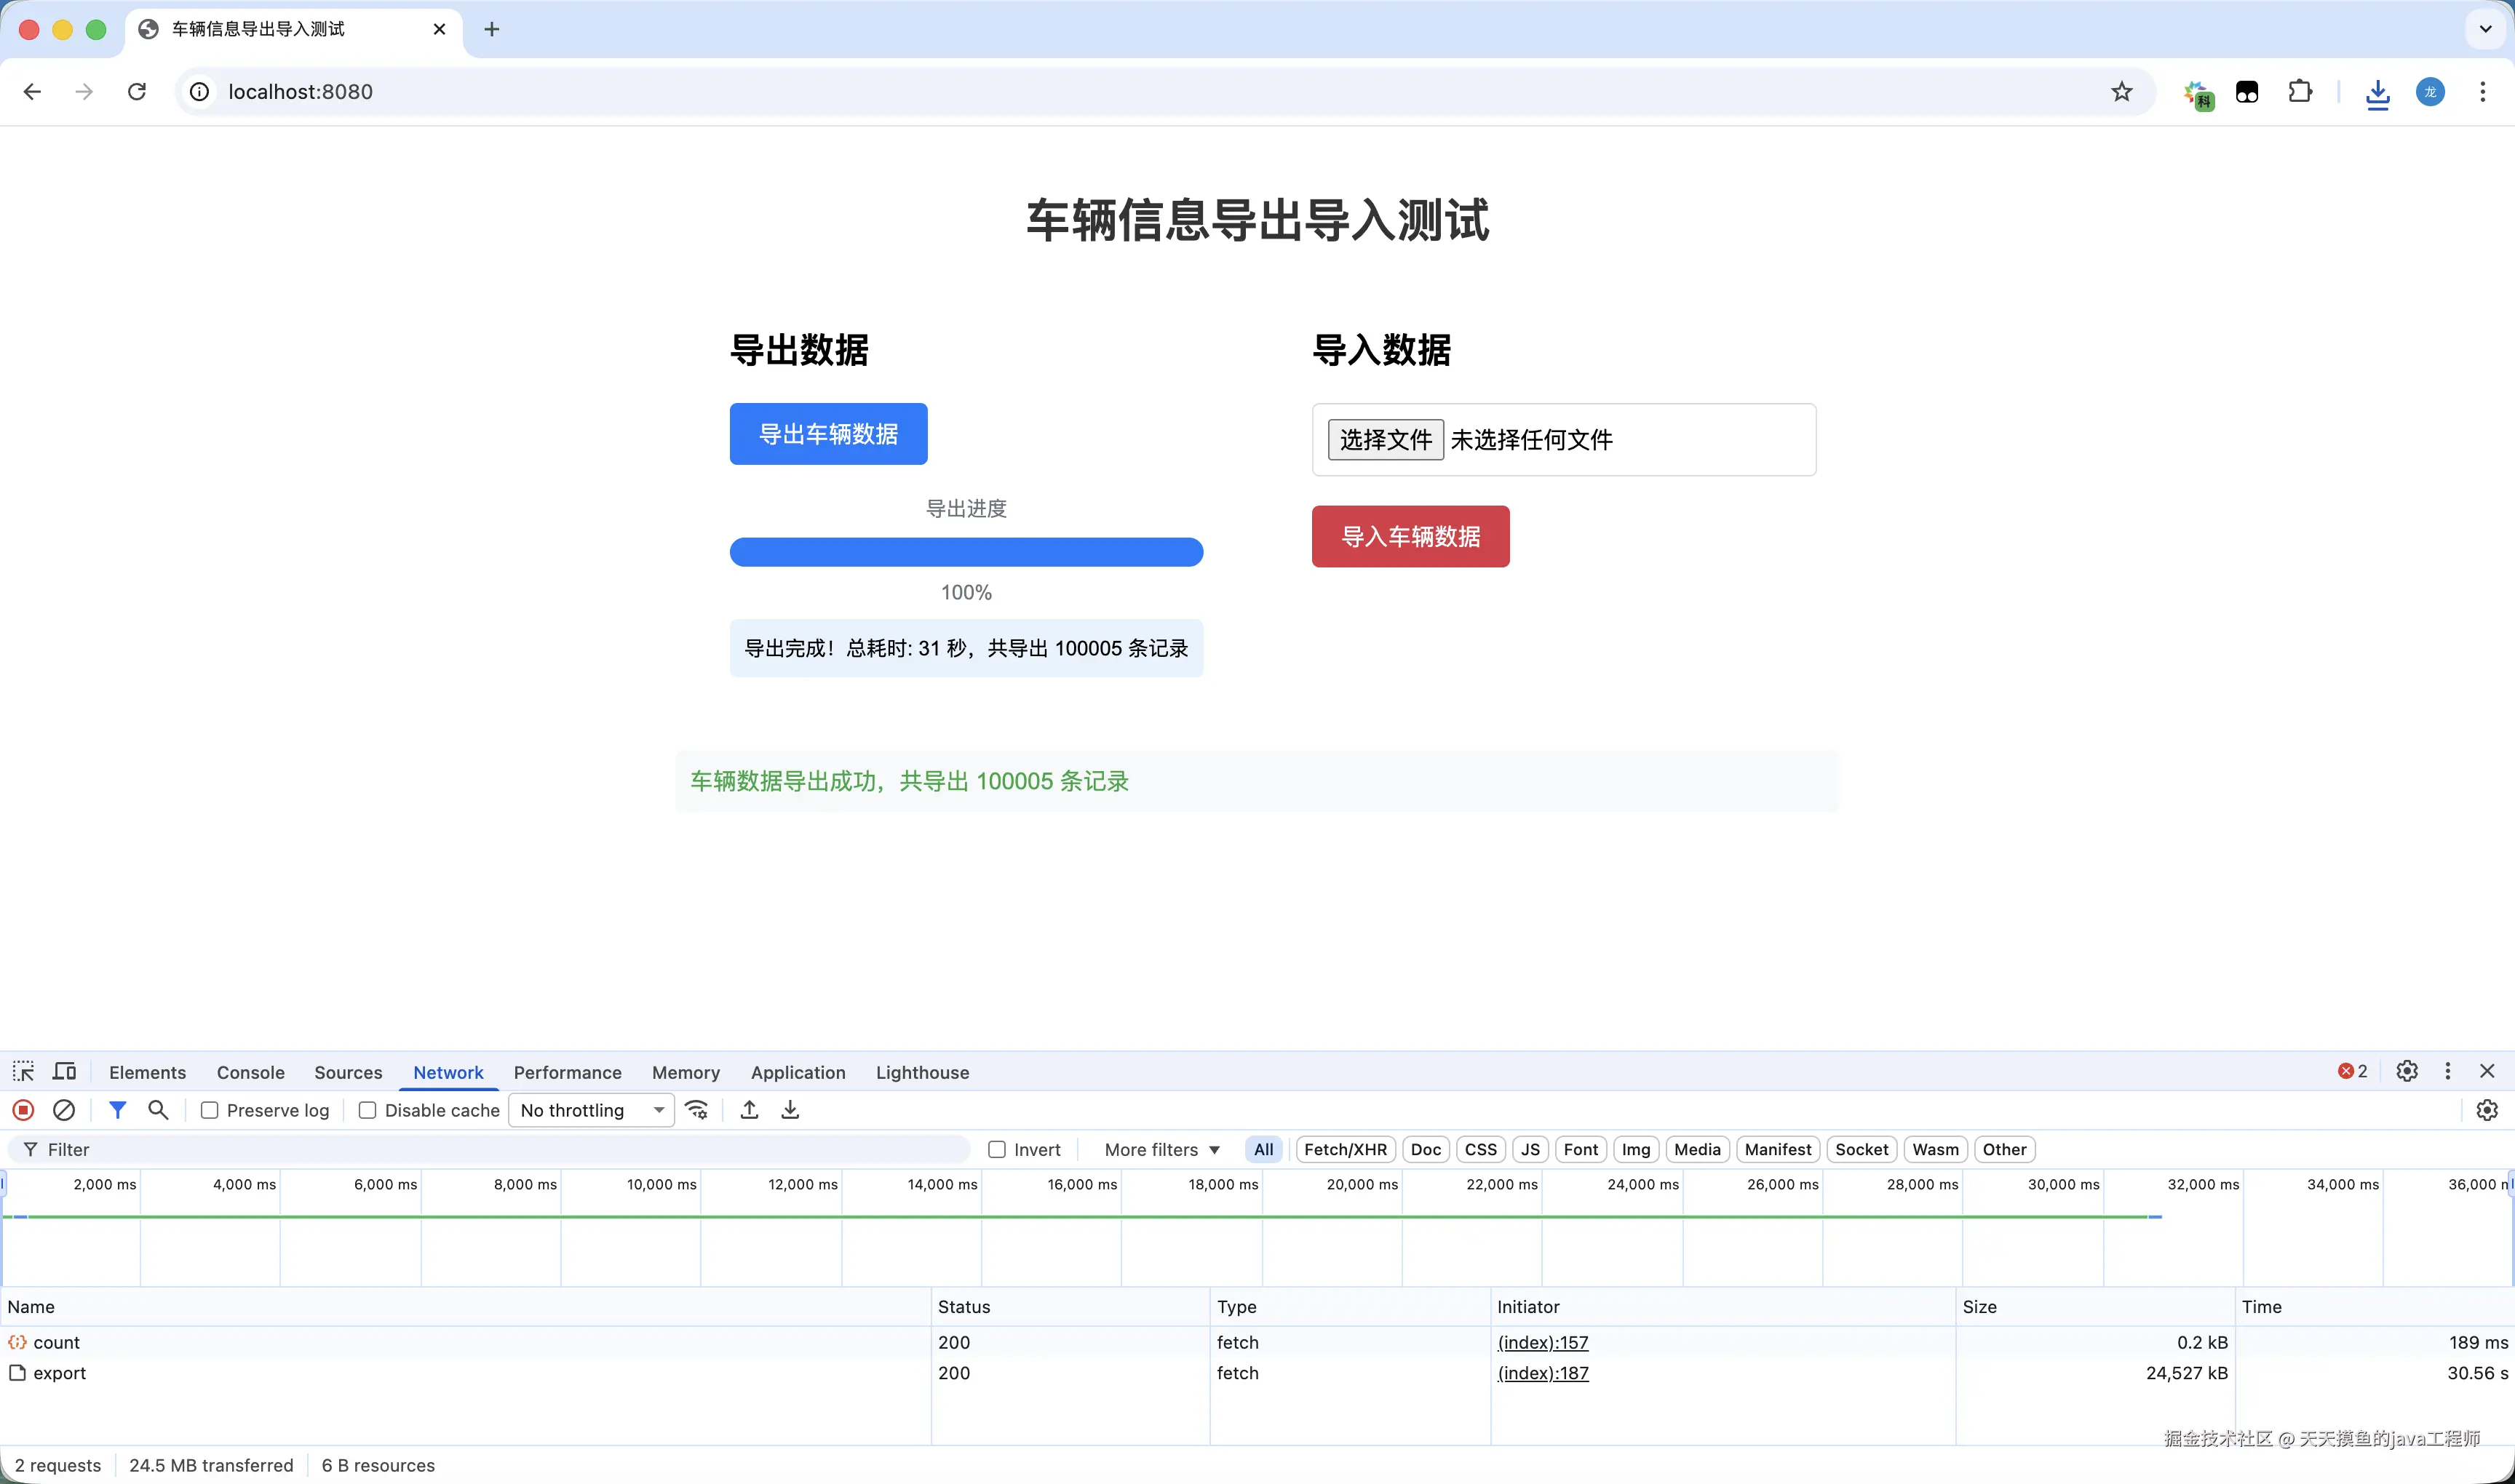The image size is (2515, 1484).
Task: Switch to the Performance tab
Action: click(x=567, y=1072)
